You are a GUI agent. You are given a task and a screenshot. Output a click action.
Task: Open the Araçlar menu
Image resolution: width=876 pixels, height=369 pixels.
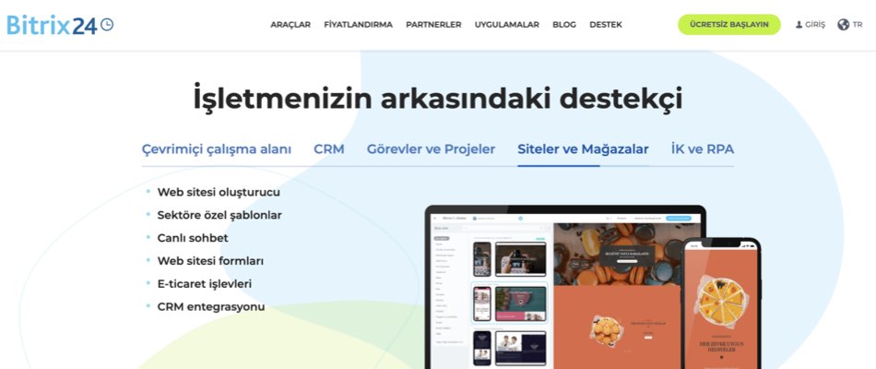click(290, 25)
